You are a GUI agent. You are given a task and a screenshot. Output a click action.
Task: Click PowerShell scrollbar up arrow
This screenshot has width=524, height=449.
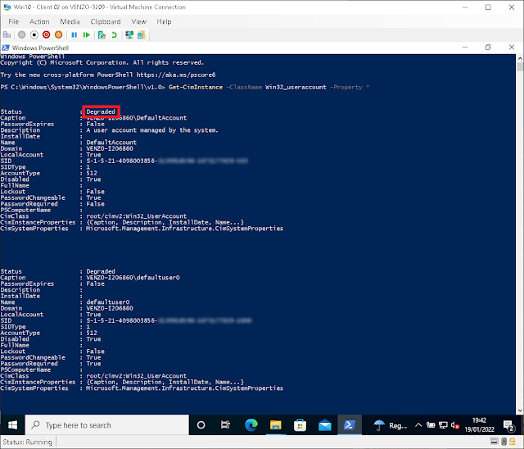520,58
